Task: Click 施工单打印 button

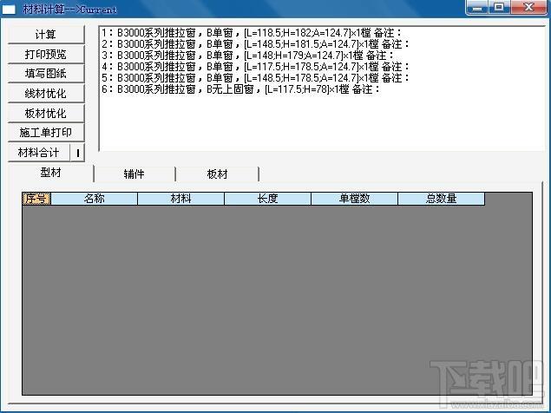Action: pos(46,133)
